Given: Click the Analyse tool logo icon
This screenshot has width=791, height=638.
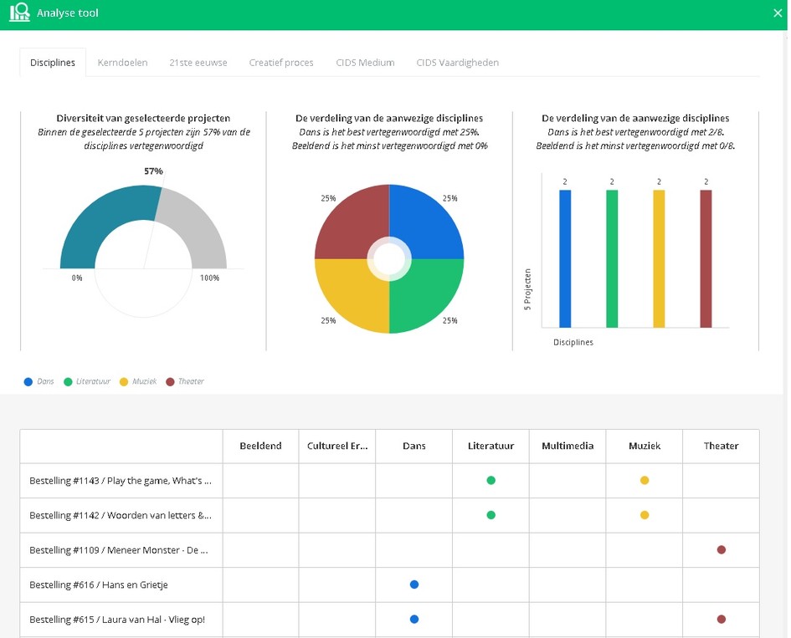Looking at the screenshot, I should 20,12.
